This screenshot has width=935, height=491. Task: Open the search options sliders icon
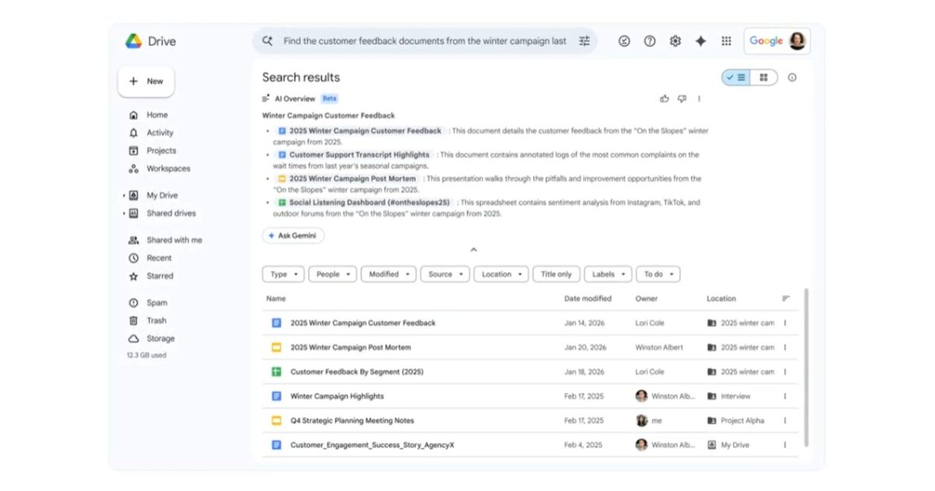point(584,41)
